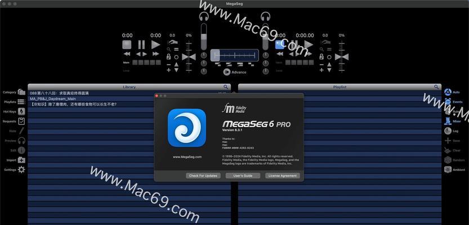Open the Requests clipboard icon
This screenshot has height=225, width=469.
[x=21, y=121]
